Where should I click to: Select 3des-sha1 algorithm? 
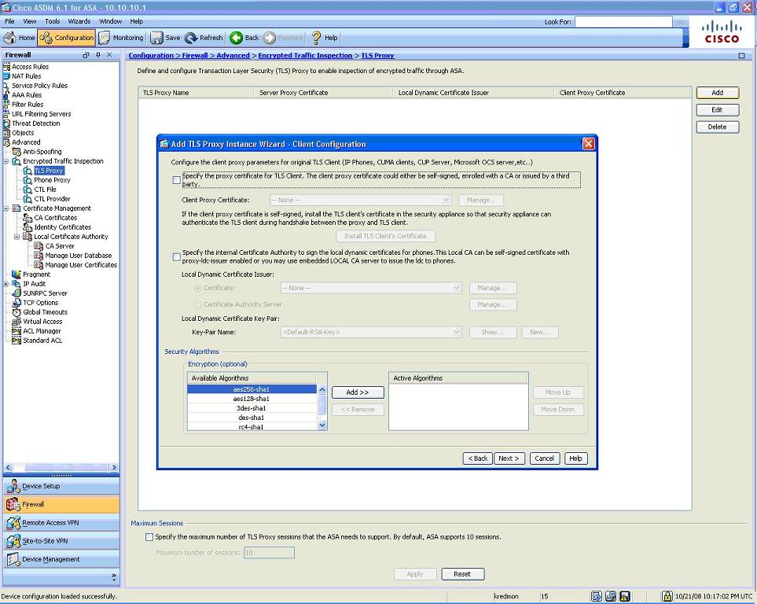pyautogui.click(x=252, y=408)
